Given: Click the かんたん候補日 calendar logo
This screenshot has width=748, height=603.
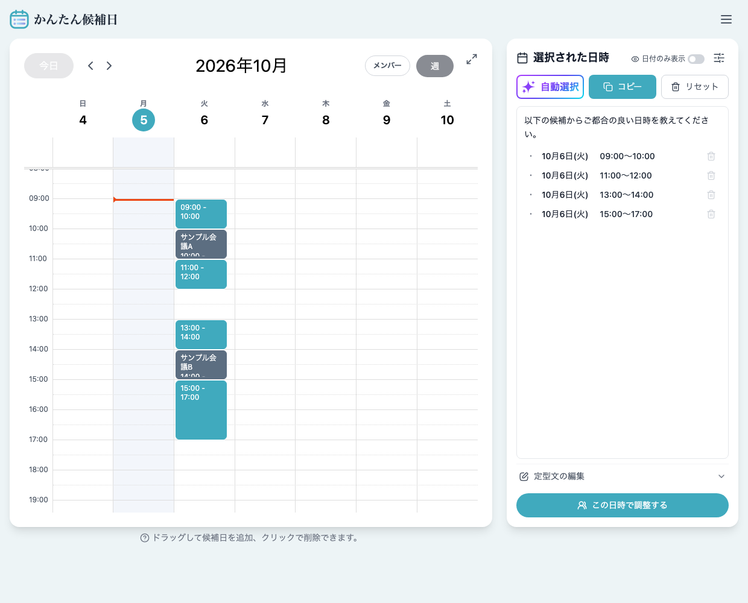Looking at the screenshot, I should pyautogui.click(x=19, y=19).
